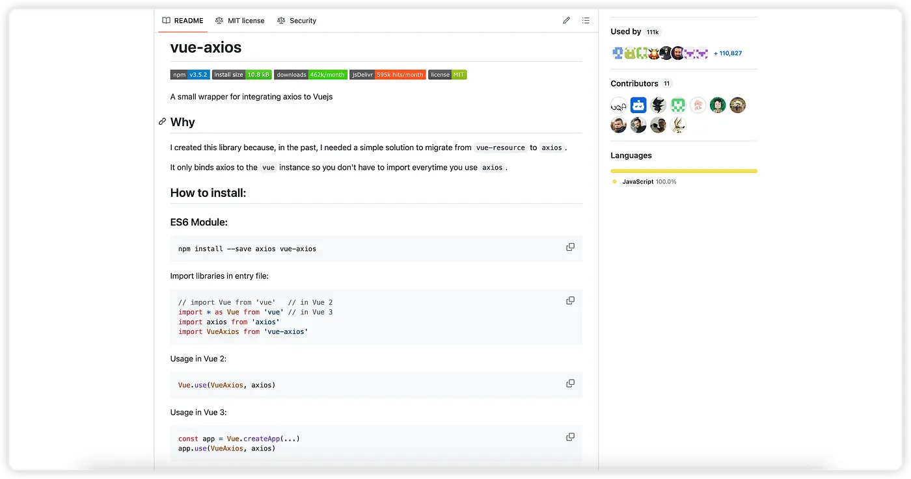Click the ES6 Module: subheading
This screenshot has width=911, height=479.
click(x=199, y=222)
